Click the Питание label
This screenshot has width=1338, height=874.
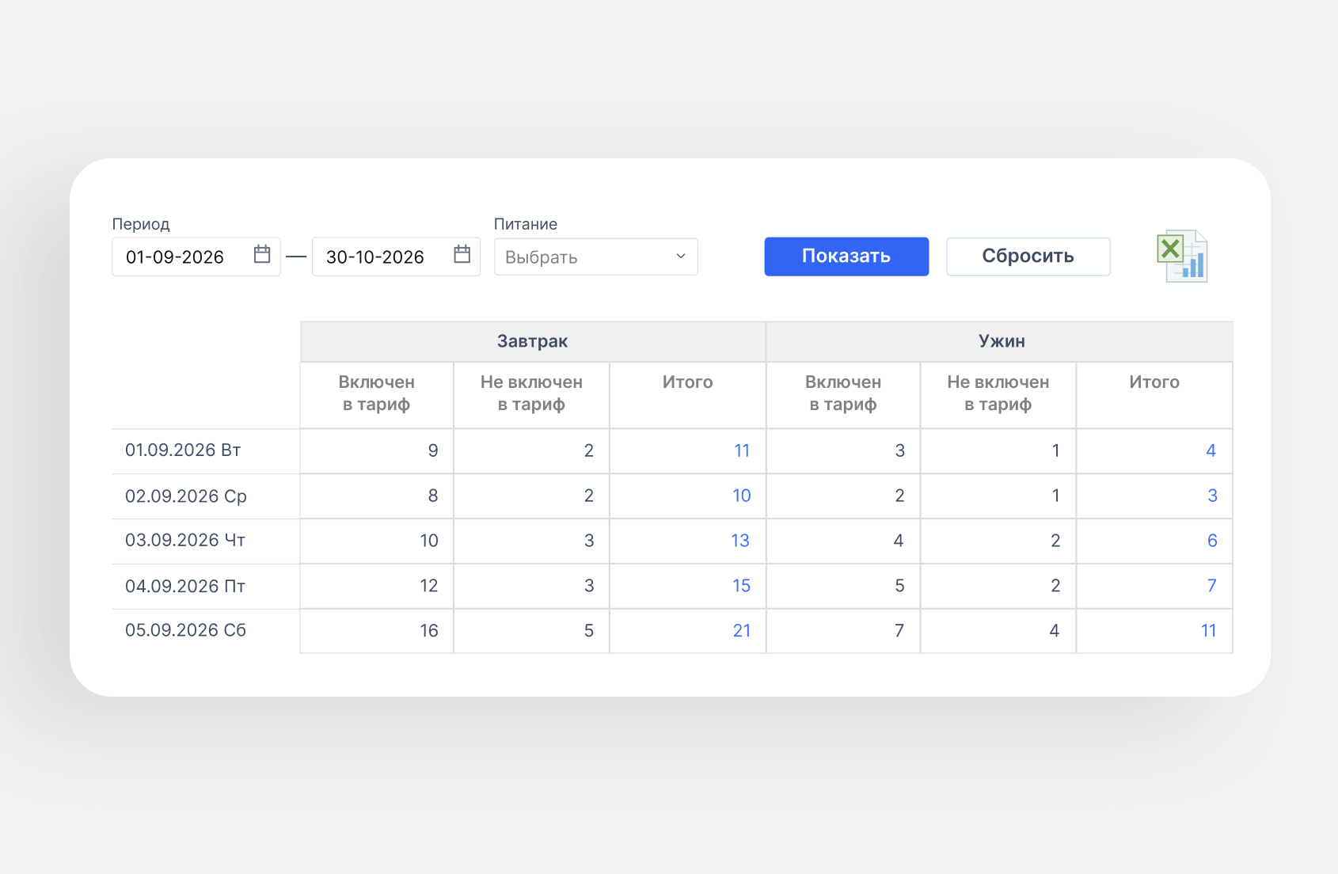(526, 224)
